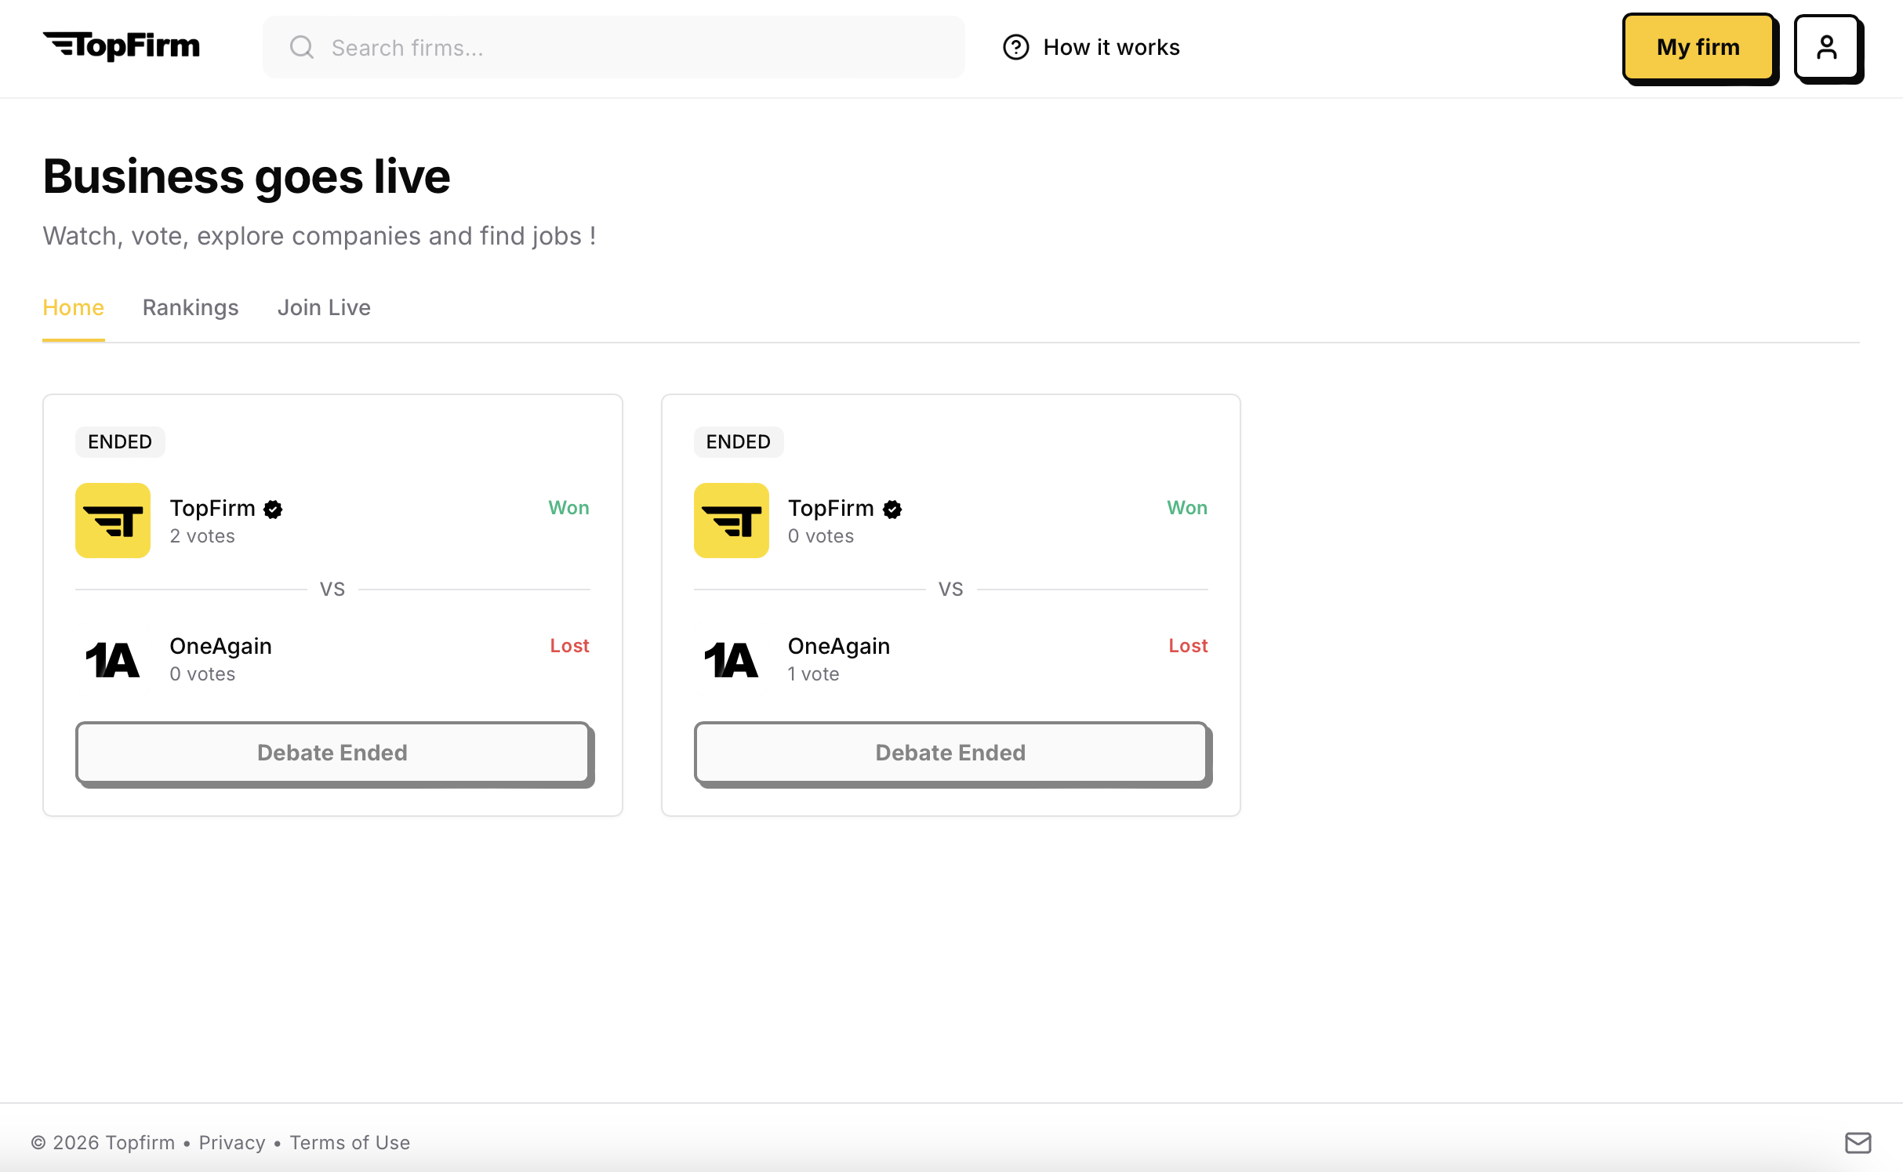Click the TopFirm avatar in right card
This screenshot has height=1172, width=1903.
(731, 520)
